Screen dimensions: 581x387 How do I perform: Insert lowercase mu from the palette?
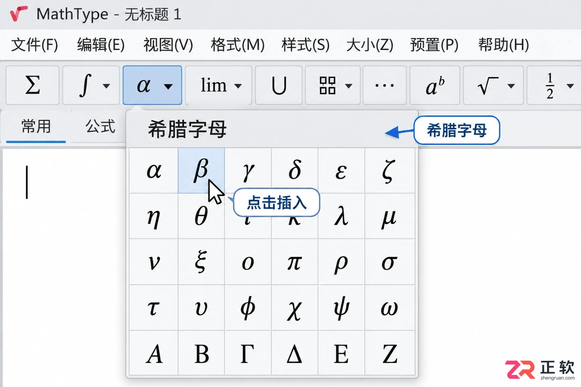click(390, 216)
